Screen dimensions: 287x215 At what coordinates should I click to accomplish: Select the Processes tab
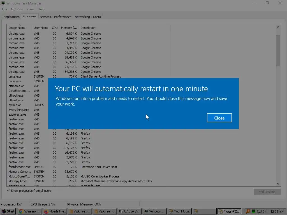(29, 16)
